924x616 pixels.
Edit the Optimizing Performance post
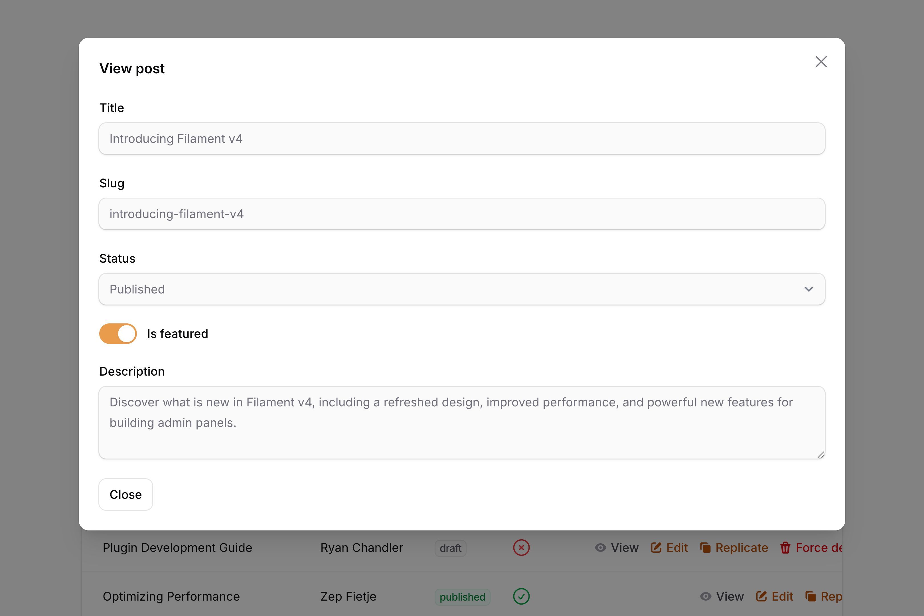774,596
